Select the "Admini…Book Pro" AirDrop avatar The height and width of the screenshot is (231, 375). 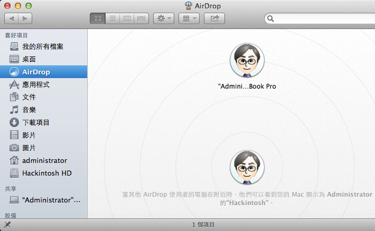click(247, 60)
